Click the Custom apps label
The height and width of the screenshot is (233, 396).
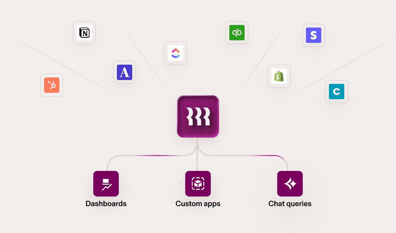click(198, 204)
